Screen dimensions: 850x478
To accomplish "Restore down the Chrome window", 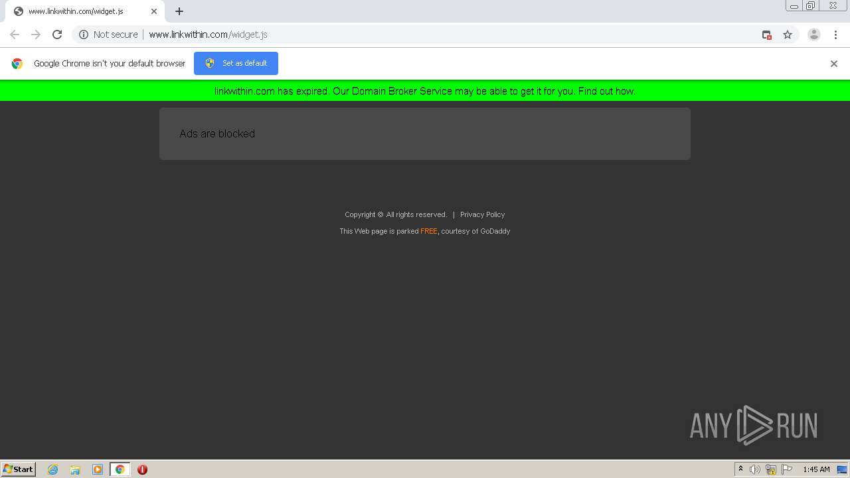I will 811,6.
